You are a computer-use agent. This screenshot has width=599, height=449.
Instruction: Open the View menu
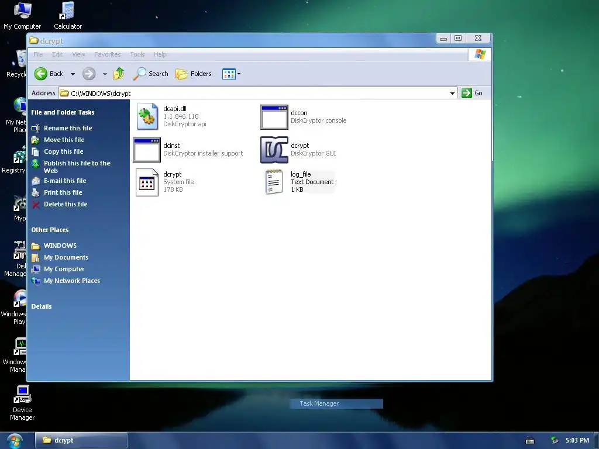(78, 54)
